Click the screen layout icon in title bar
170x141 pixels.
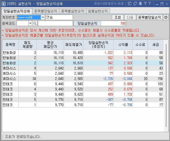pos(130,4)
